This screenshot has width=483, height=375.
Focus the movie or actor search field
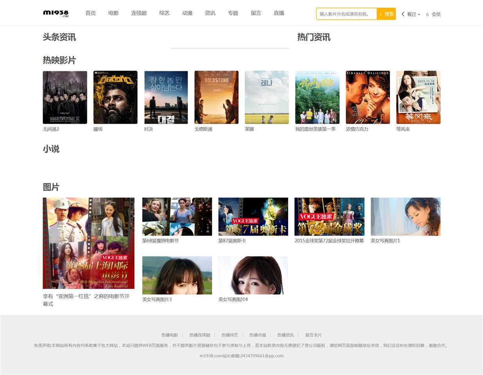click(346, 14)
